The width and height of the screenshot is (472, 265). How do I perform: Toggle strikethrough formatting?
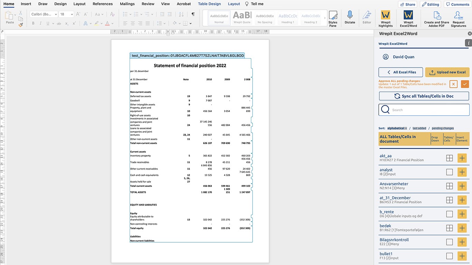tap(59, 23)
